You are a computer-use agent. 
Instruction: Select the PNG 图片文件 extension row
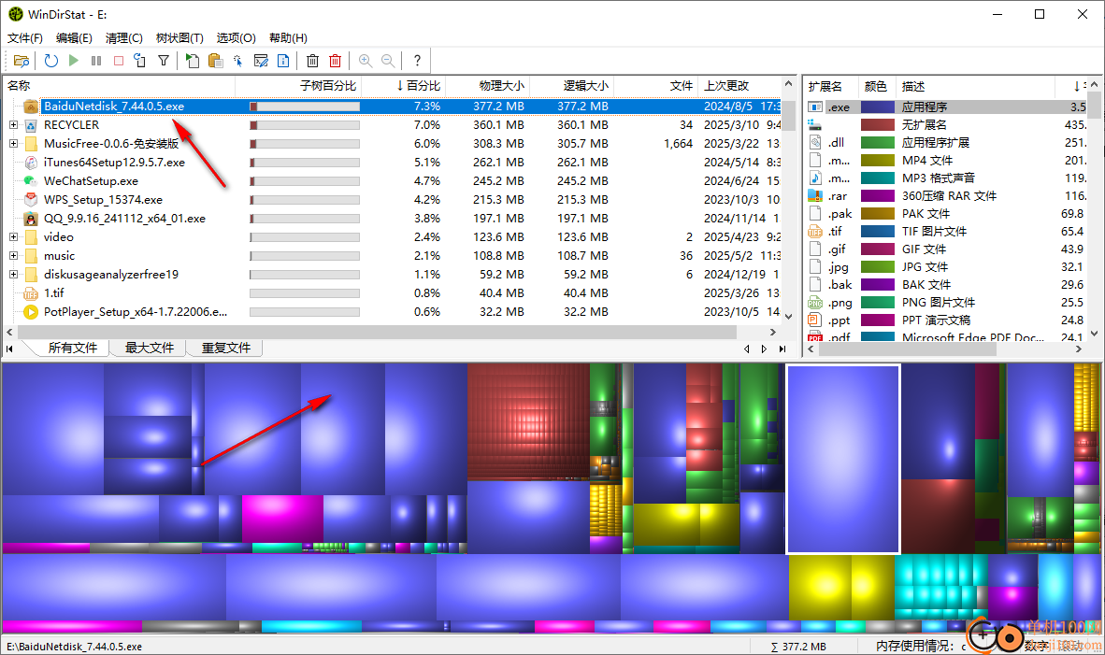[946, 302]
